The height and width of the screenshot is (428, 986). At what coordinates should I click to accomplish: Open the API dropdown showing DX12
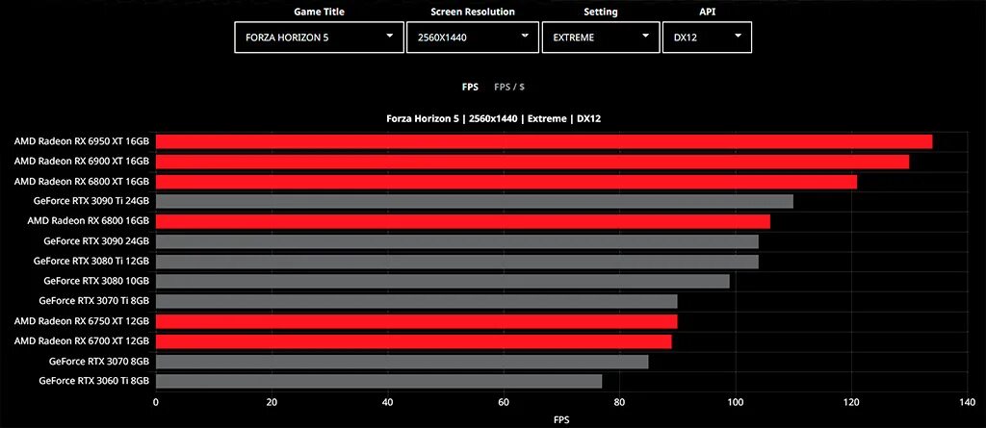[x=707, y=38]
